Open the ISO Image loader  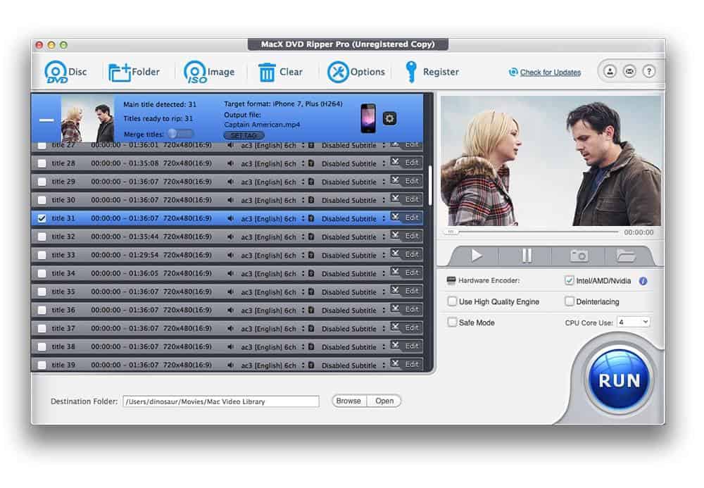click(195, 72)
